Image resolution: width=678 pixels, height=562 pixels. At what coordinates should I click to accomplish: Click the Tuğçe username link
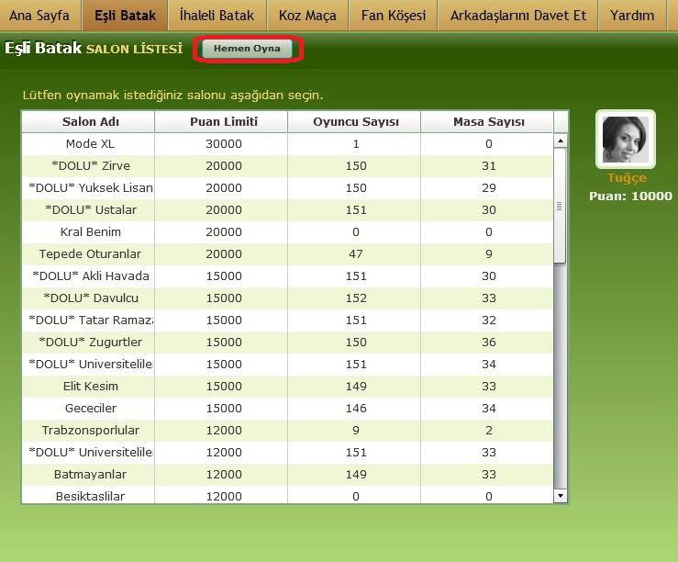click(627, 178)
